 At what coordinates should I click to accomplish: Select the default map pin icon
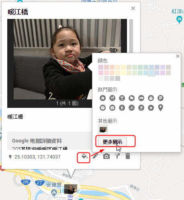(x=161, y=108)
